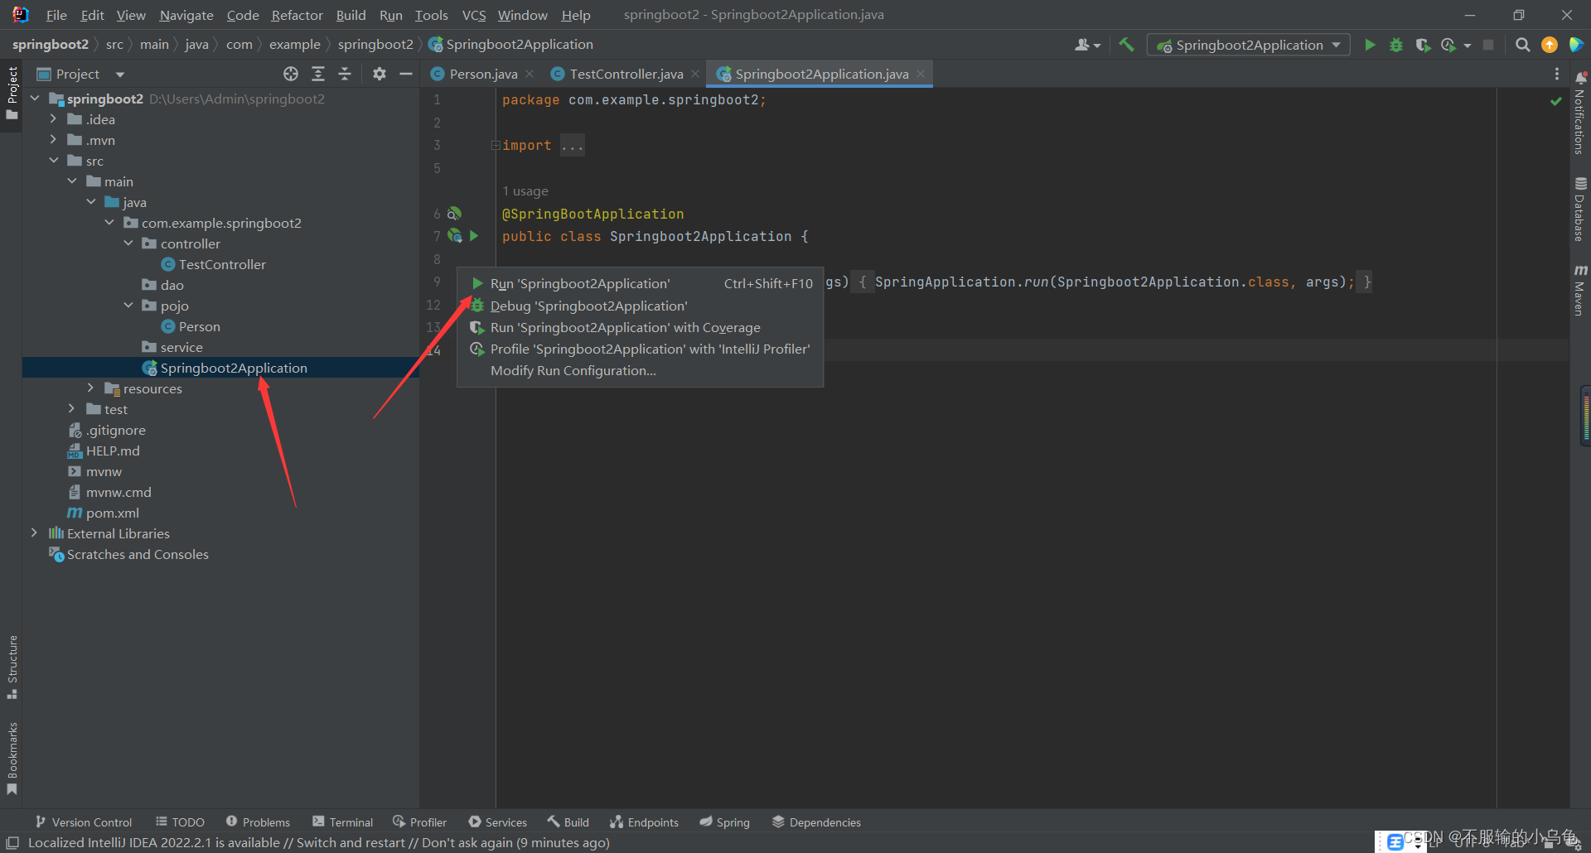Viewport: 1591px width, 853px height.
Task: Choose Debug 'Springboot2Application' menu entry
Action: [641, 306]
